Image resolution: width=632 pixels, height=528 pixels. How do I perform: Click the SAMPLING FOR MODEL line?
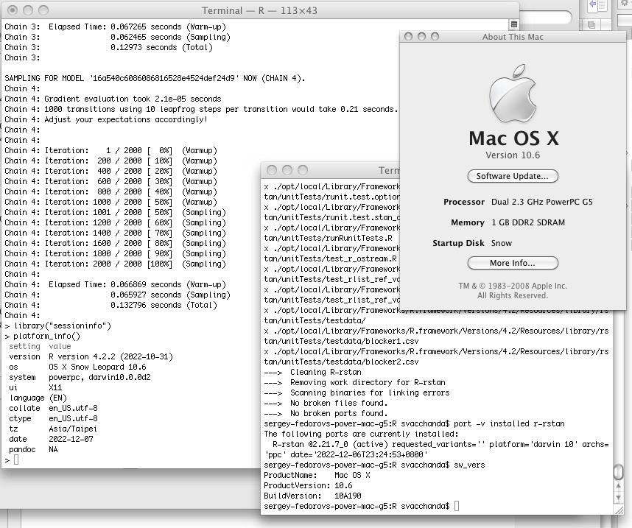coord(155,78)
